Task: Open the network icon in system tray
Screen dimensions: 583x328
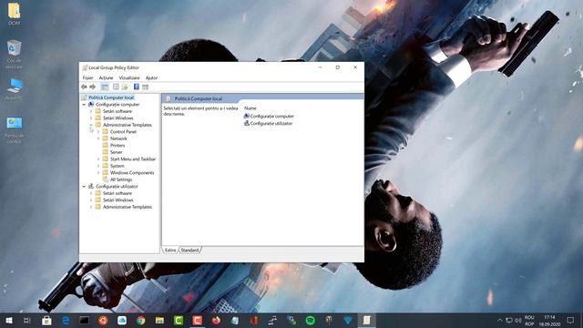Action: point(509,320)
